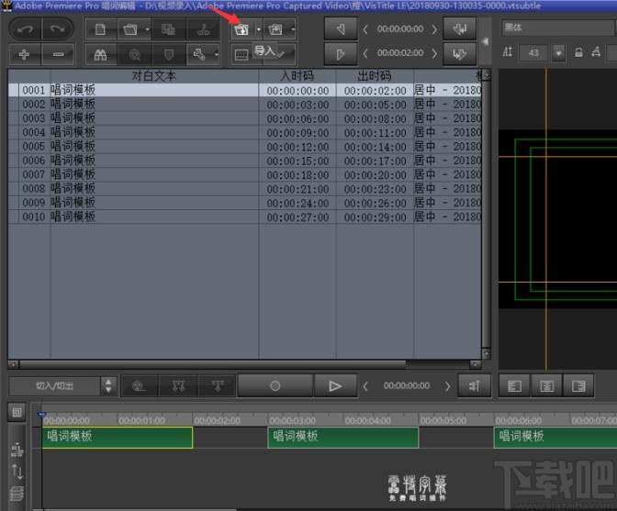Click the new file icon
Image resolution: width=617 pixels, height=511 pixels.
click(101, 29)
